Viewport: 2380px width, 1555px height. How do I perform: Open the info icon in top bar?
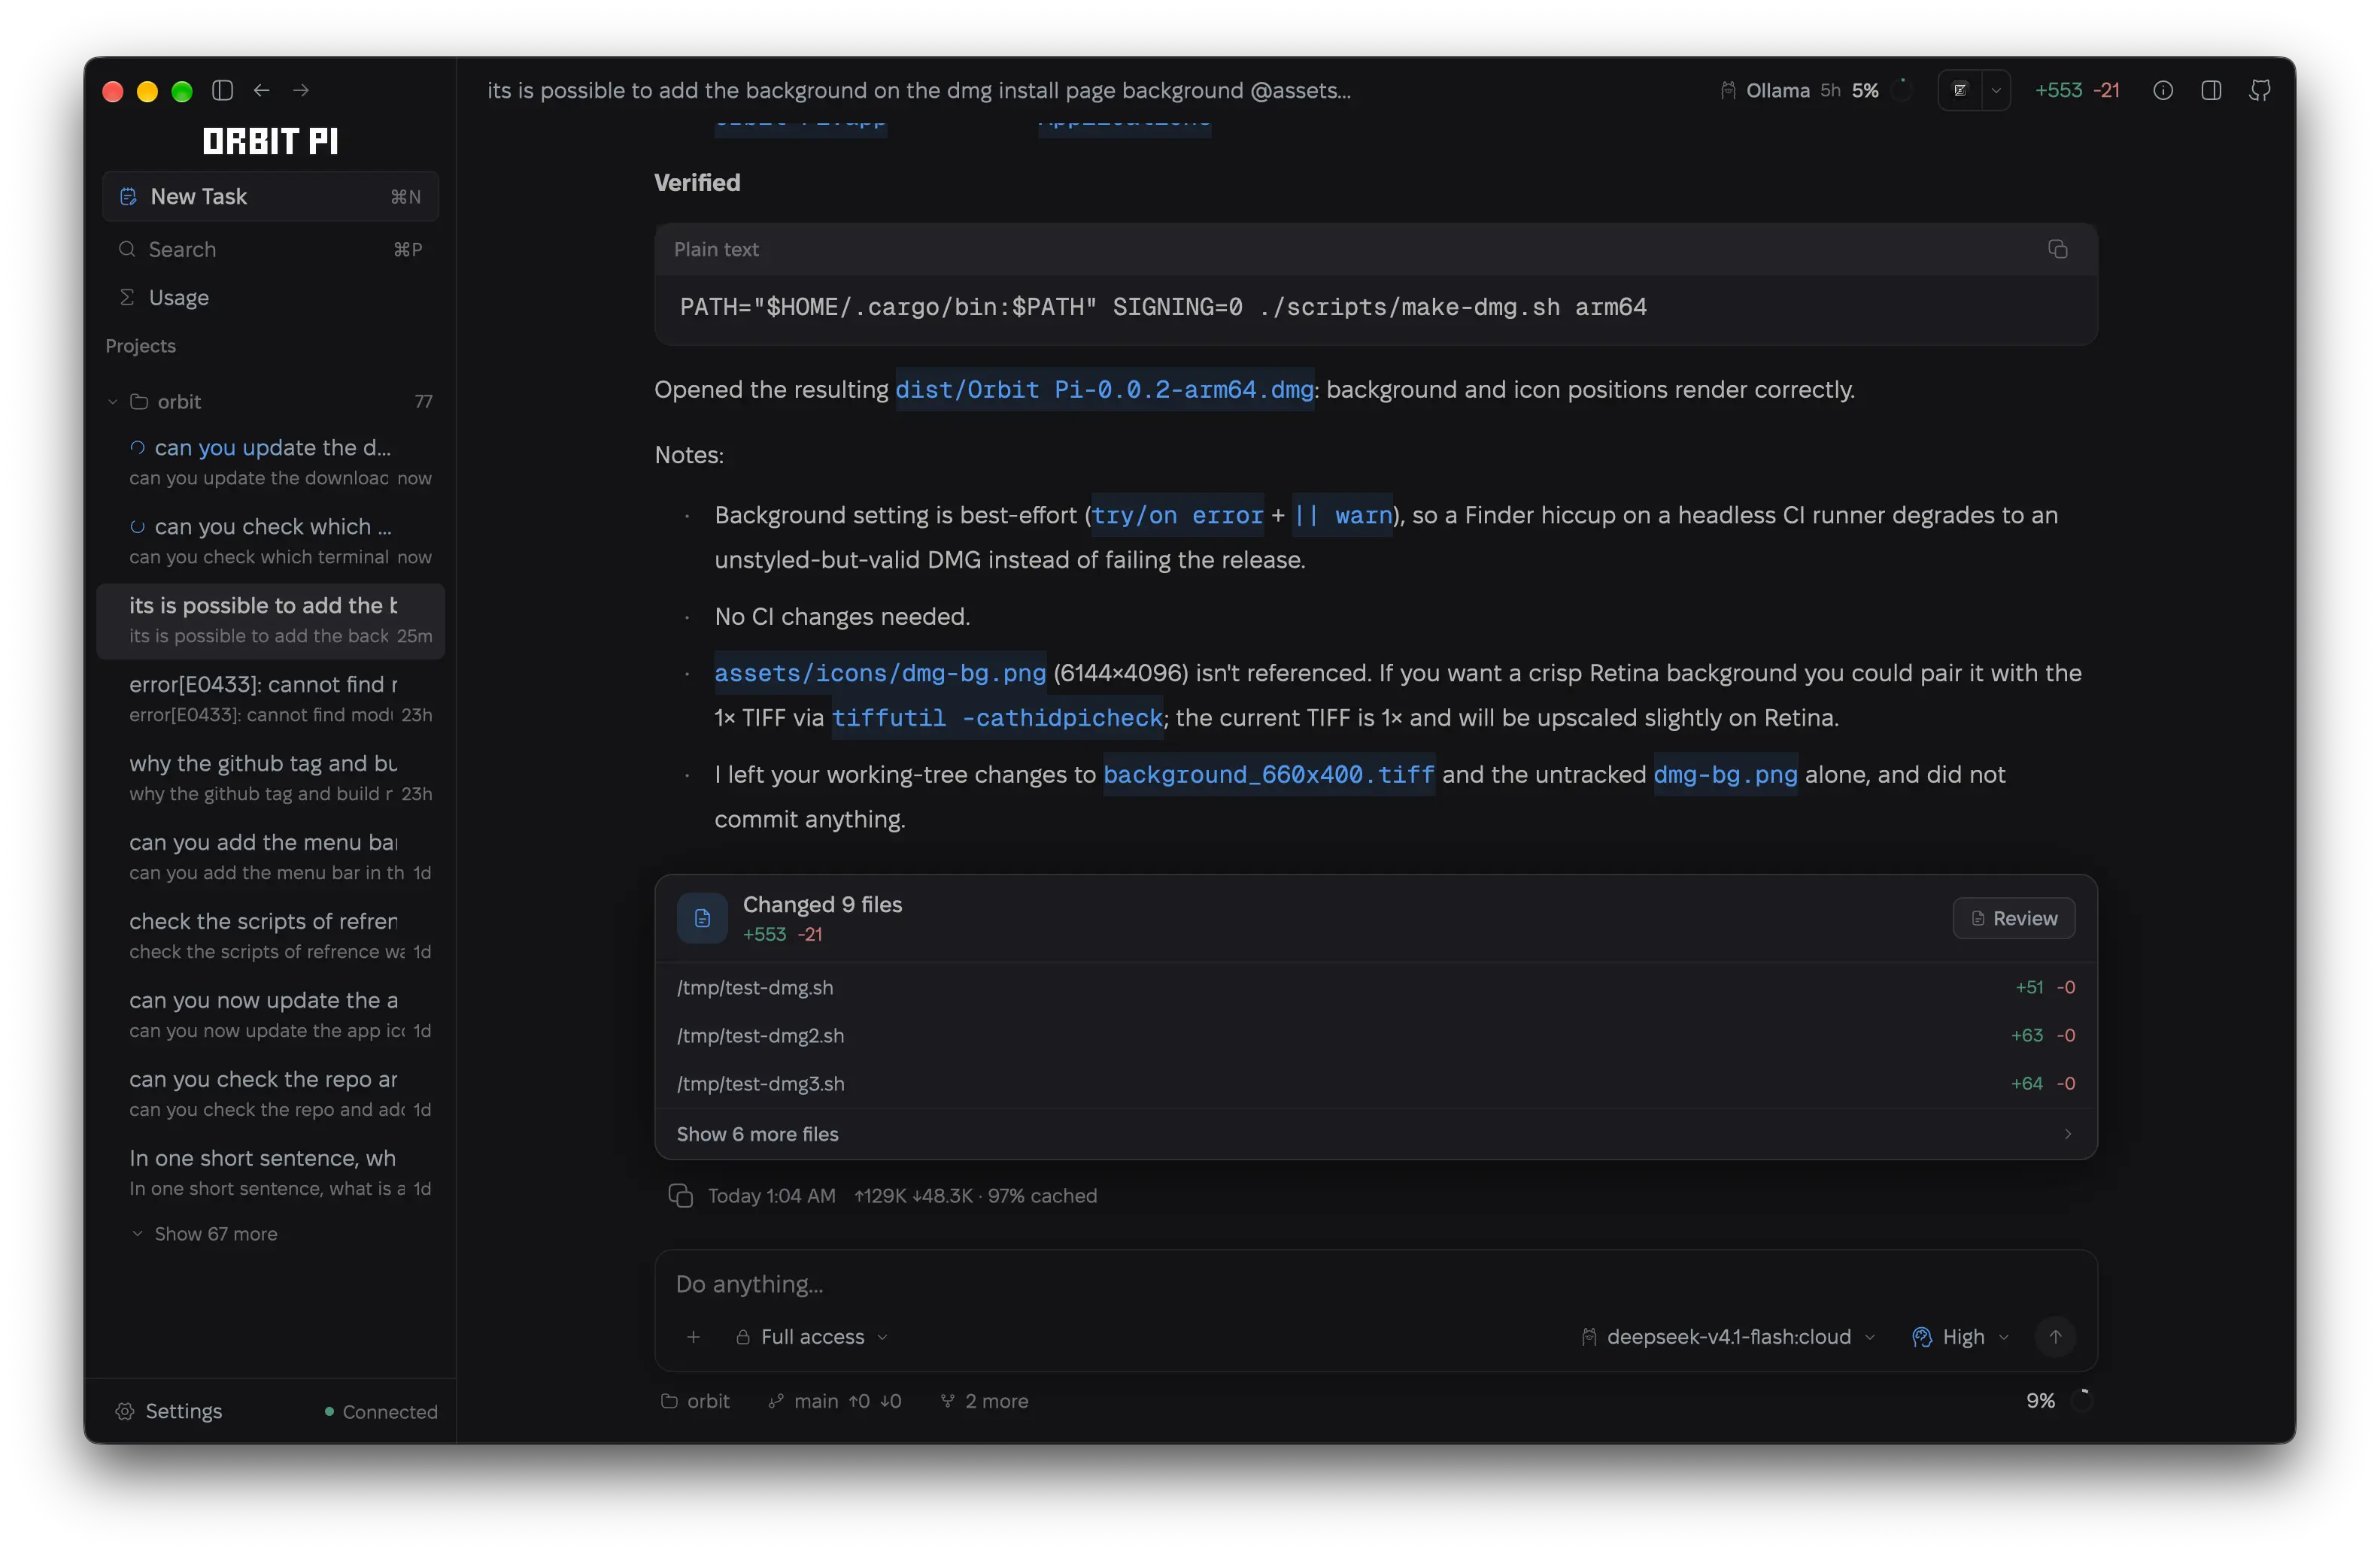[x=2163, y=91]
